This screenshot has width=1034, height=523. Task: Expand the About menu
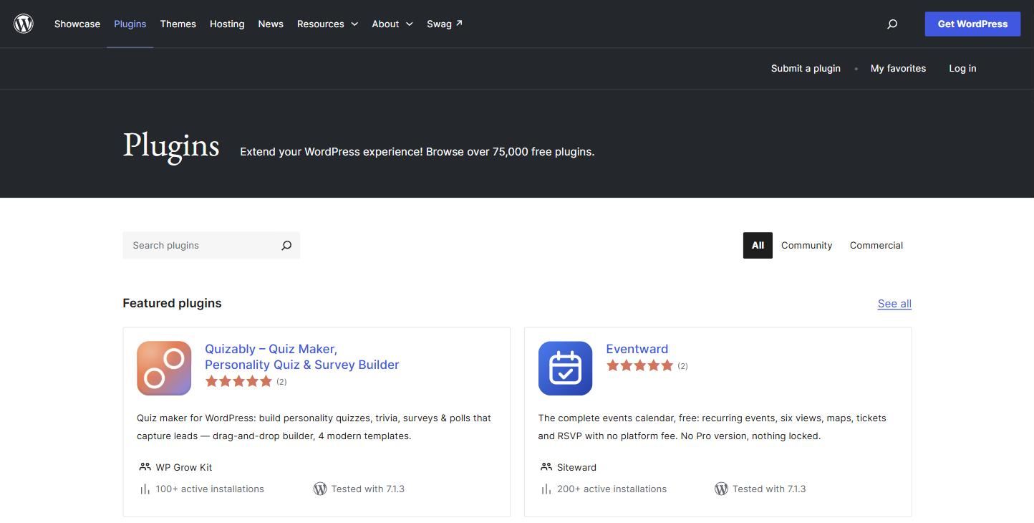click(x=392, y=24)
